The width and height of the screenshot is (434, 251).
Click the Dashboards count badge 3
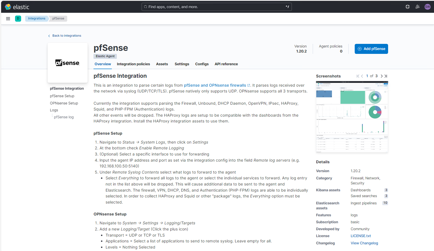pos(386,190)
